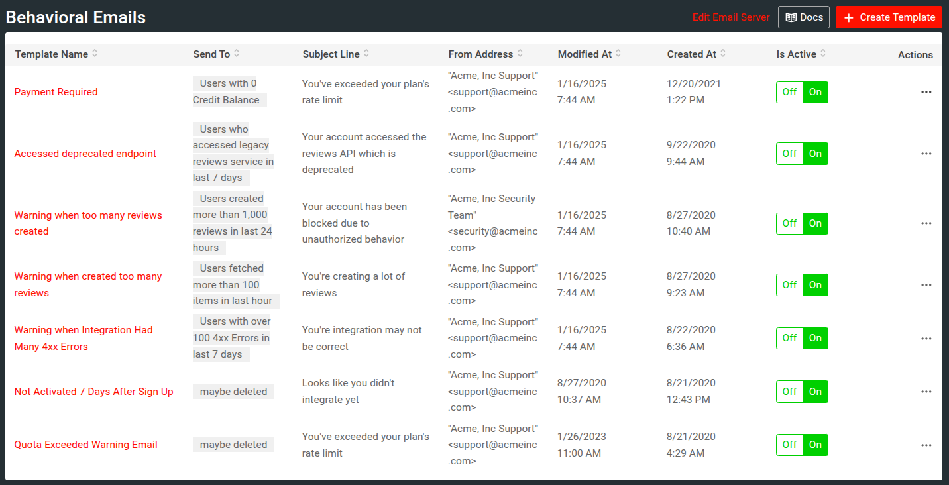
Task: Open the Payment Required template
Action: [x=56, y=92]
